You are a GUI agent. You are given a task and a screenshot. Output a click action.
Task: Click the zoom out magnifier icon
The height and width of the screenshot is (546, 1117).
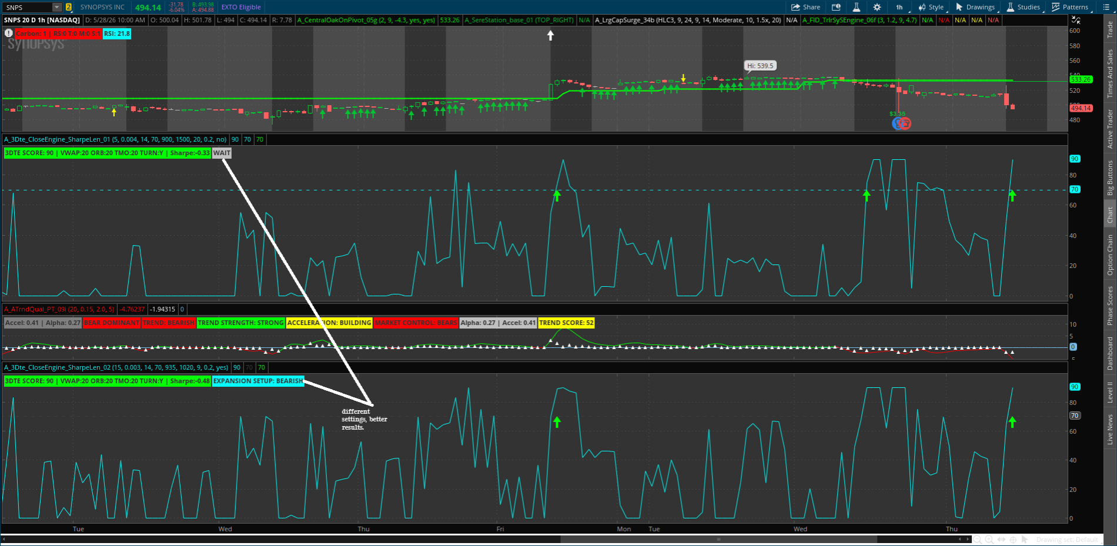978,540
